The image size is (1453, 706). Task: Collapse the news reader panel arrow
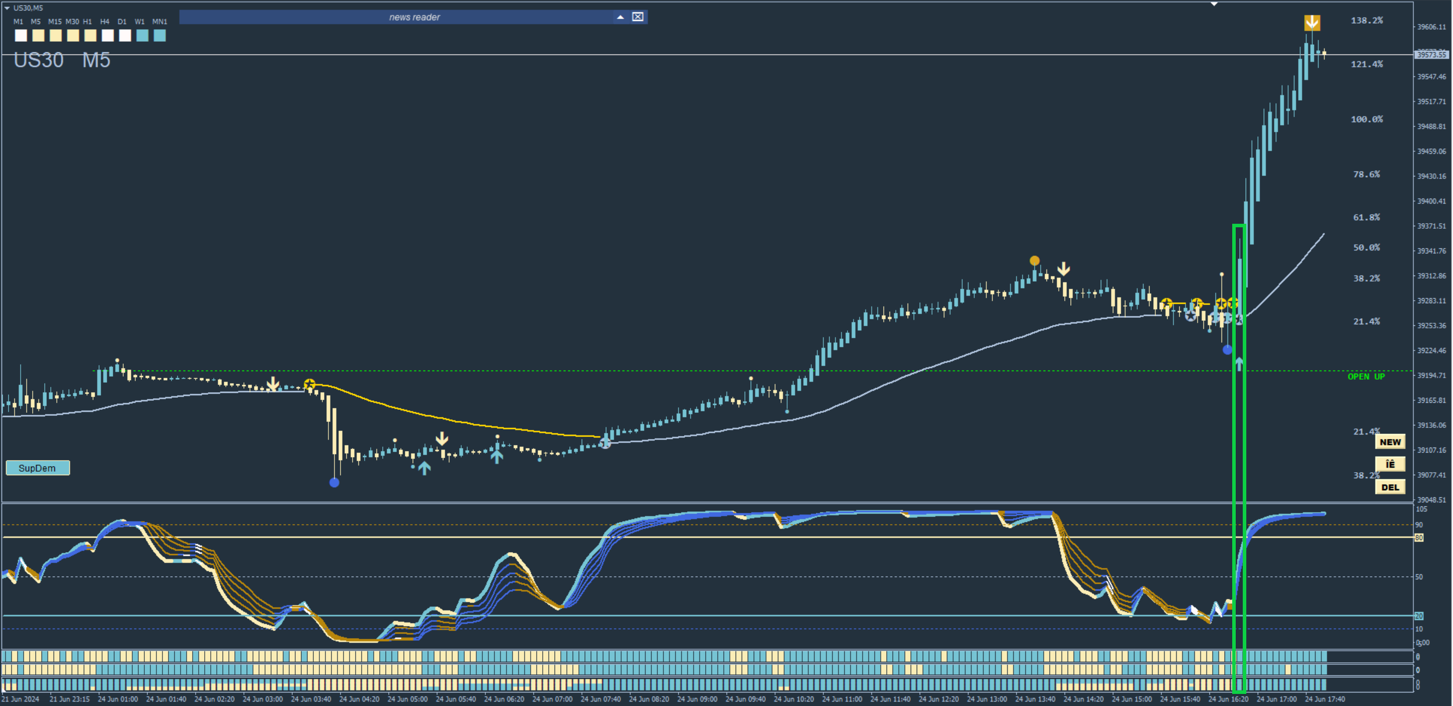[x=620, y=17]
